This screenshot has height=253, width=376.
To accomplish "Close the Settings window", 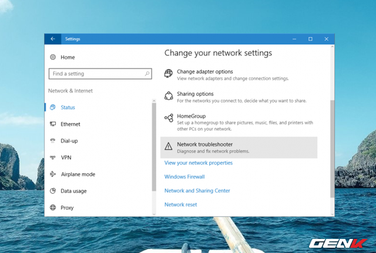I will coord(327,39).
